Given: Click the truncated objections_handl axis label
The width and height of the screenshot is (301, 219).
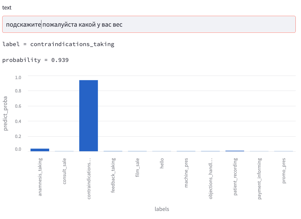Looking at the screenshot, I should 210,178.
